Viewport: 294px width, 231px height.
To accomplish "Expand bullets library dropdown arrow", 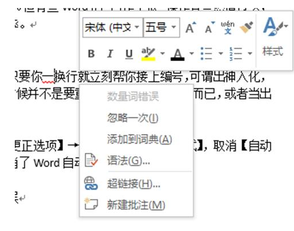I will pyautogui.click(x=220, y=54).
